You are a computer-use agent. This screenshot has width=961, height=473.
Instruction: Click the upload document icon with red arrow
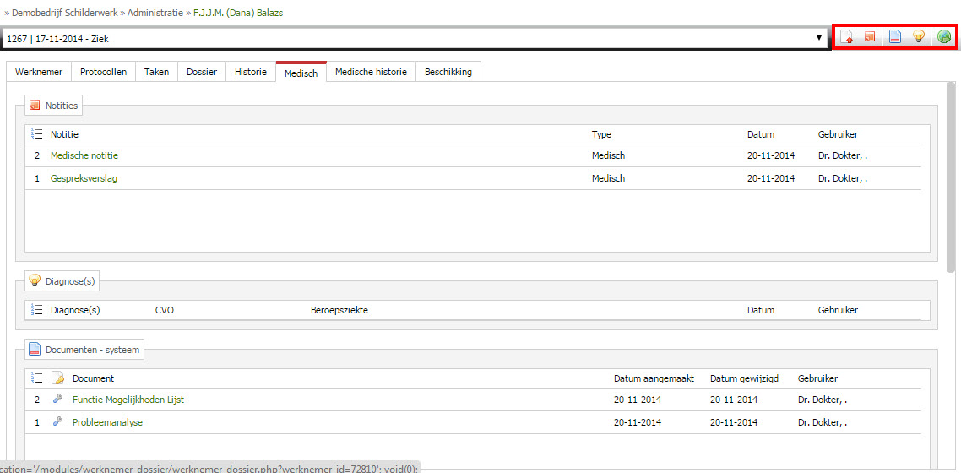[847, 37]
